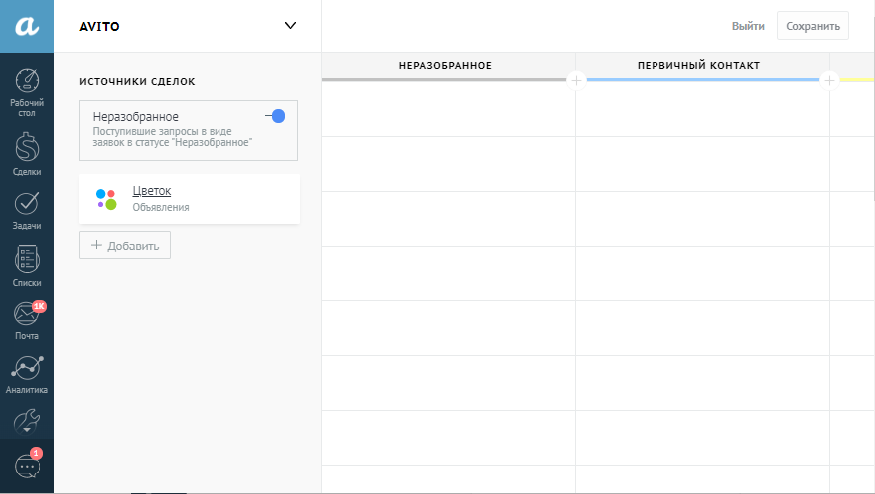Image resolution: width=875 pixels, height=494 pixels.
Task: Open Рабочий стол dashboard
Action: 27,92
